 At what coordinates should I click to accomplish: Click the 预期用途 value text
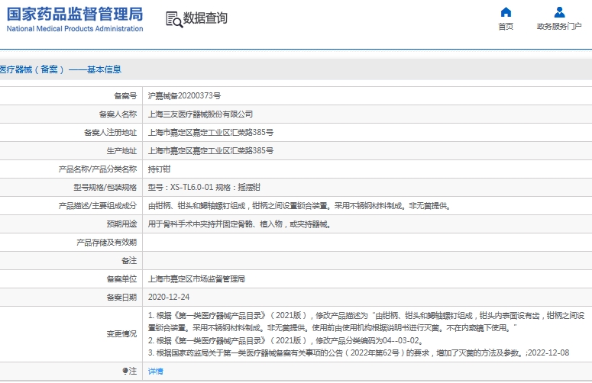point(240,224)
